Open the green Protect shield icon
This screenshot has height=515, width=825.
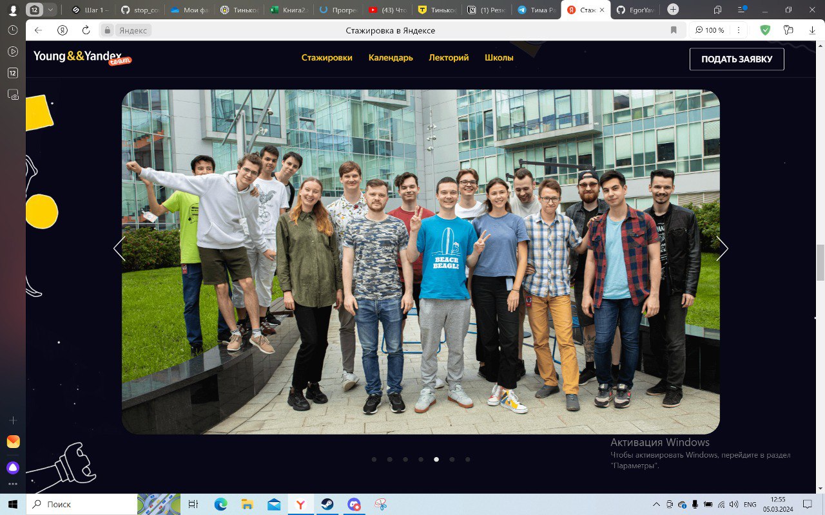coord(765,30)
